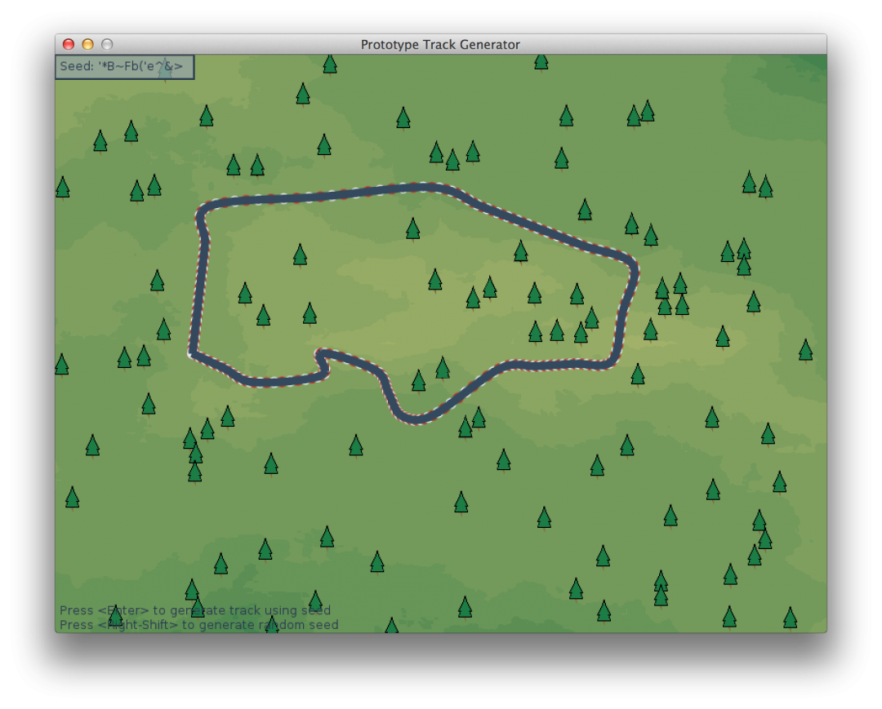The width and height of the screenshot is (882, 709).
Task: Click the tree in the bottom-right corner
Action: click(x=790, y=618)
